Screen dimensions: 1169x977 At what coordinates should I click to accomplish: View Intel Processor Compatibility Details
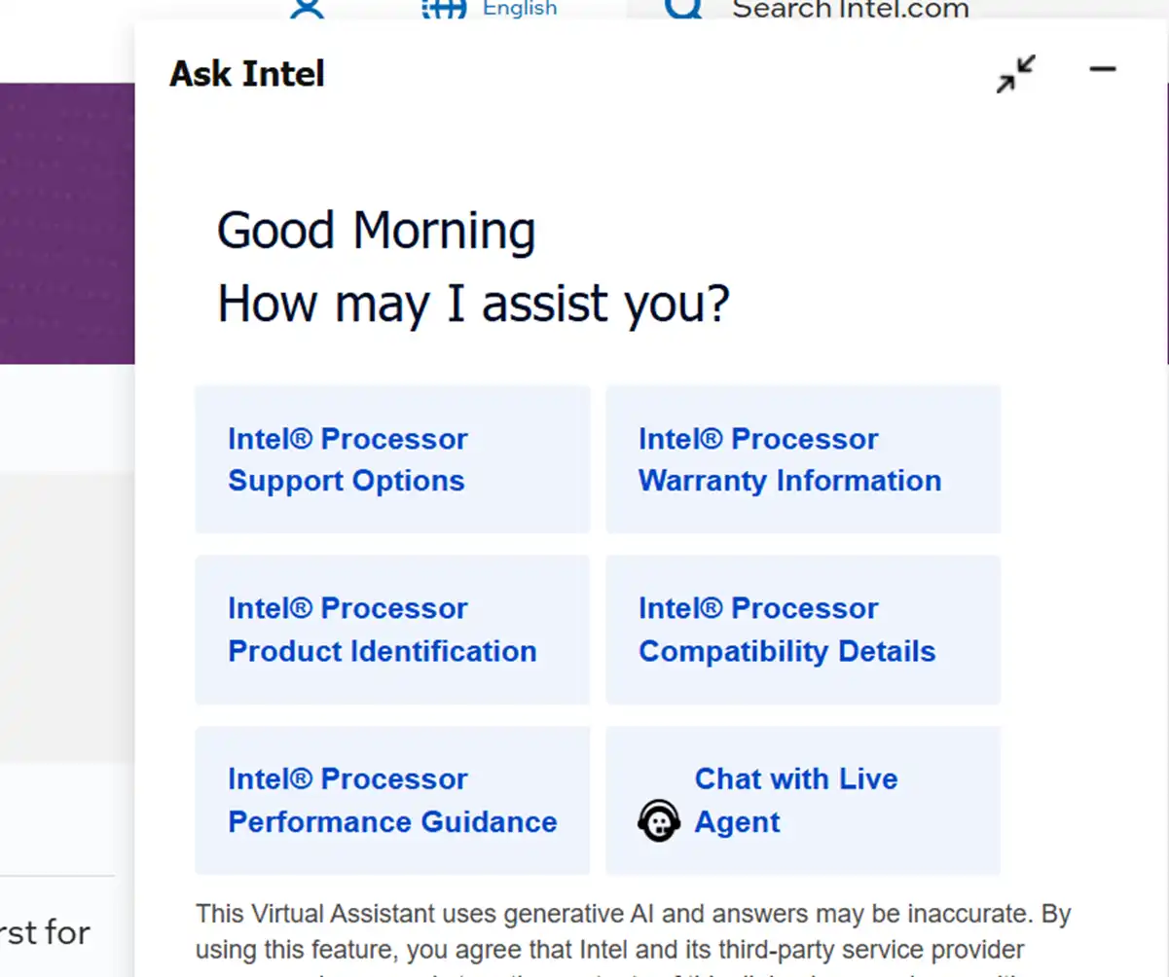click(x=803, y=629)
